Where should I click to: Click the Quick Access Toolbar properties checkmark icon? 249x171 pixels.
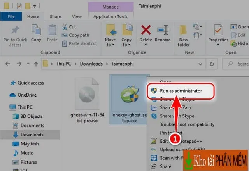tap(19, 6)
